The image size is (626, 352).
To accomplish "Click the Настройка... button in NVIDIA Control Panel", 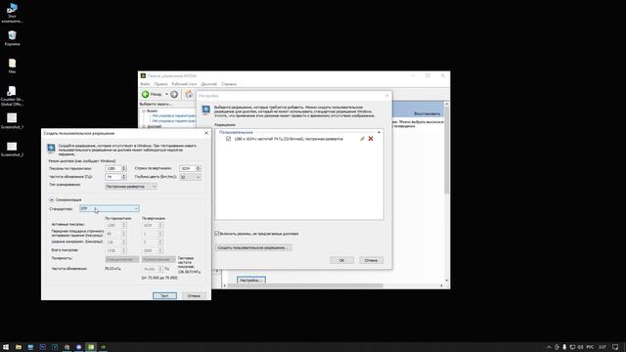I will [250, 281].
